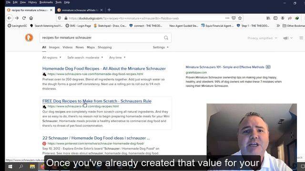The width and height of the screenshot is (305, 171).
Task: Open Sketchpad - Draw, Create bookmark
Action: tap(110, 26)
